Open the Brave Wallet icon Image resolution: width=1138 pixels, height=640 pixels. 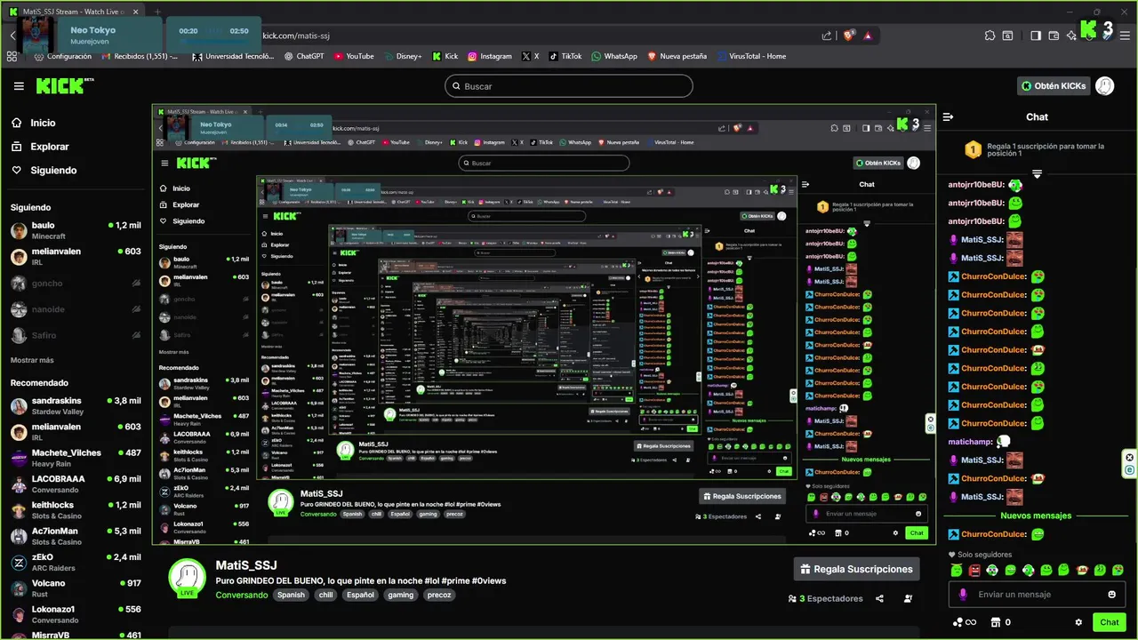(x=1054, y=36)
